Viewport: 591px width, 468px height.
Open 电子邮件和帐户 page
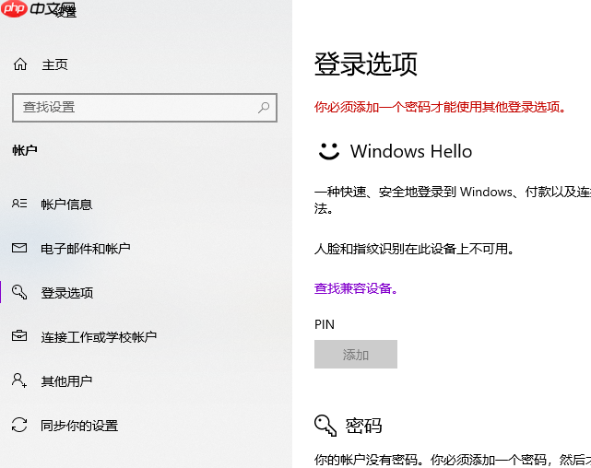(86, 249)
